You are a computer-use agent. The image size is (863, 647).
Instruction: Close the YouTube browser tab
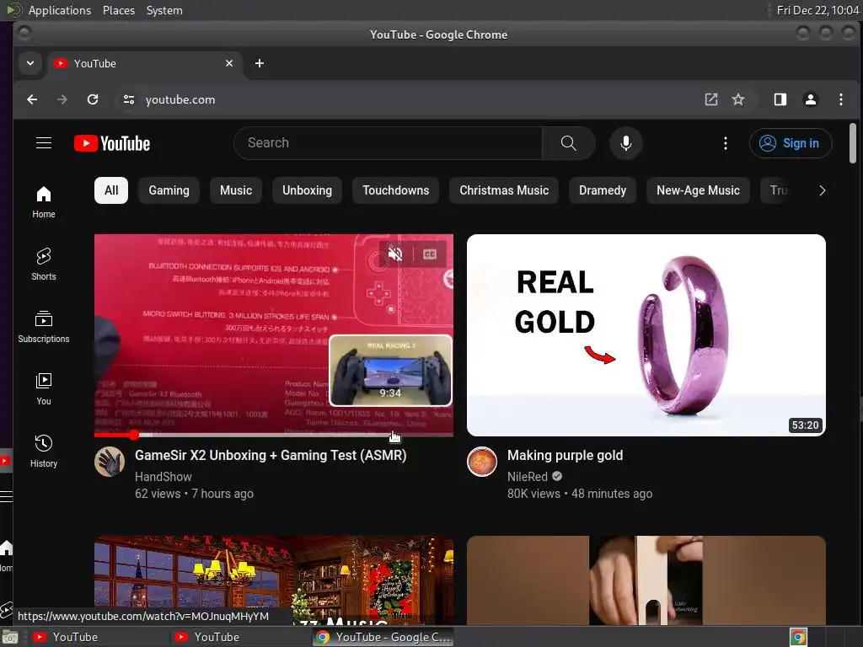pos(229,63)
